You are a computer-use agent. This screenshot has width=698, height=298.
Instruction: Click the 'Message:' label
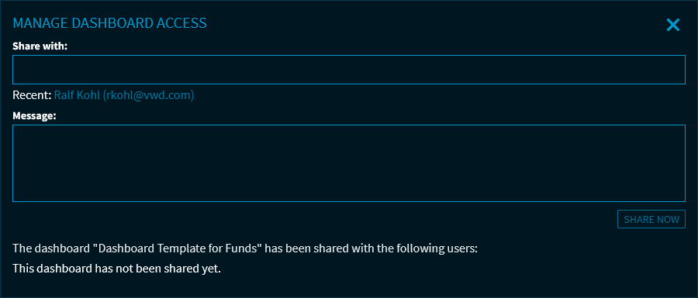34,116
